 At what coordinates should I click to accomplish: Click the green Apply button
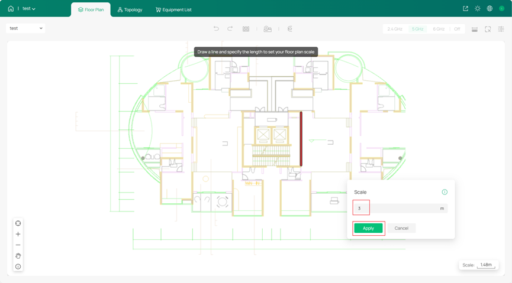point(368,228)
